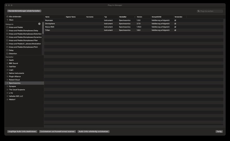
Task: Click list icon beside Roland Cloud
Action: 7,80
